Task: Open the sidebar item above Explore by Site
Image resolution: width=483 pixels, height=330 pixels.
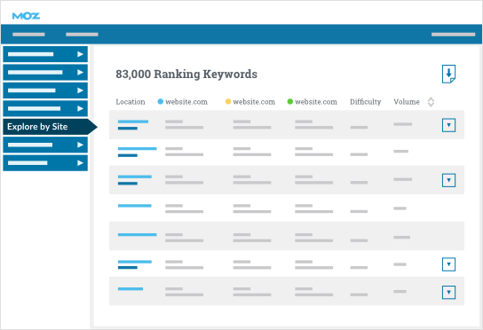Action: pos(45,108)
